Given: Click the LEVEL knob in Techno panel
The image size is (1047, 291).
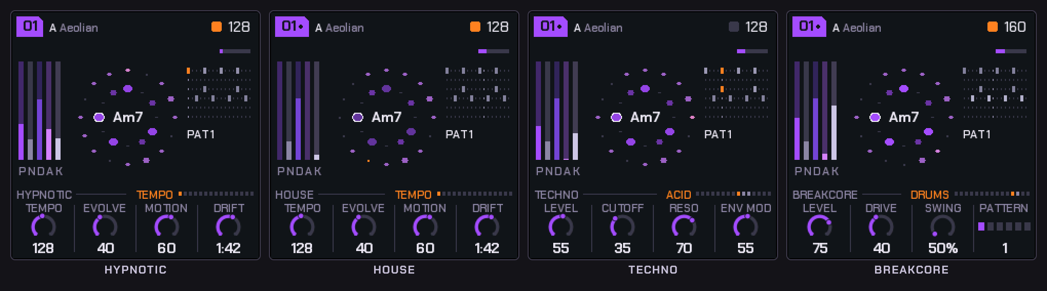Looking at the screenshot, I should 561,226.
